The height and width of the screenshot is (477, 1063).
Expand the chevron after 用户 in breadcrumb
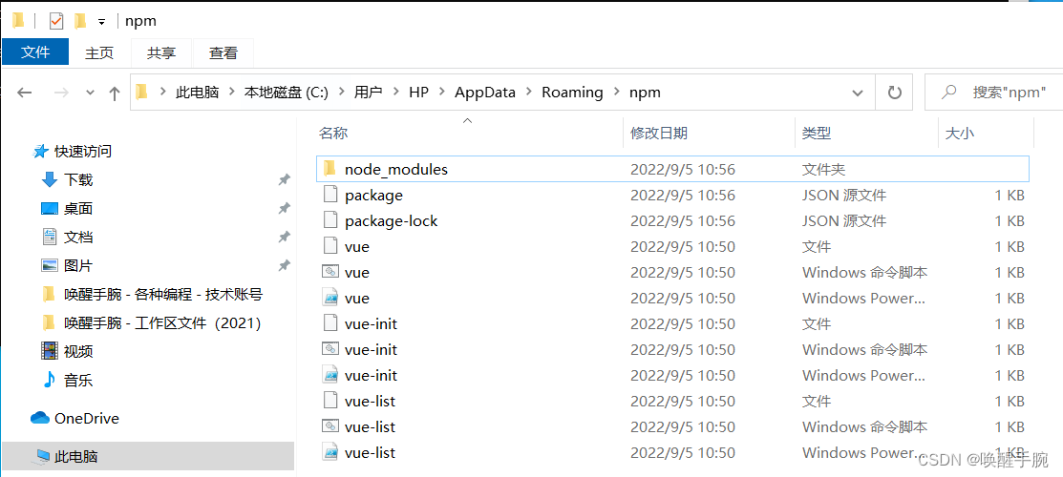(x=396, y=93)
